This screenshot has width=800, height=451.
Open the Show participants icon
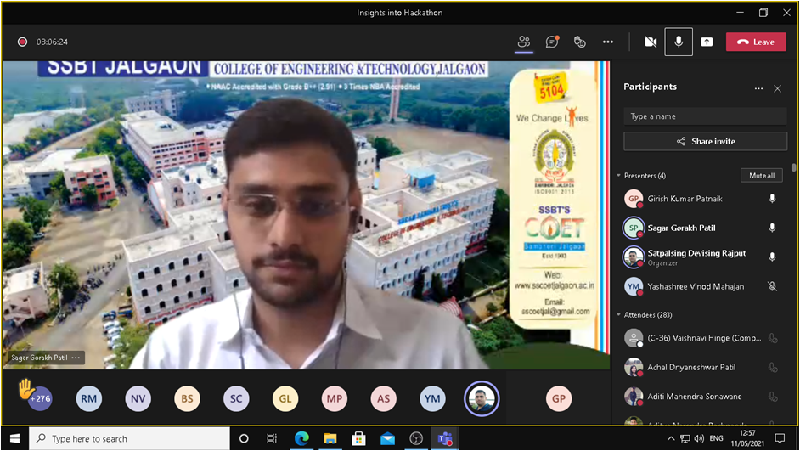524,42
